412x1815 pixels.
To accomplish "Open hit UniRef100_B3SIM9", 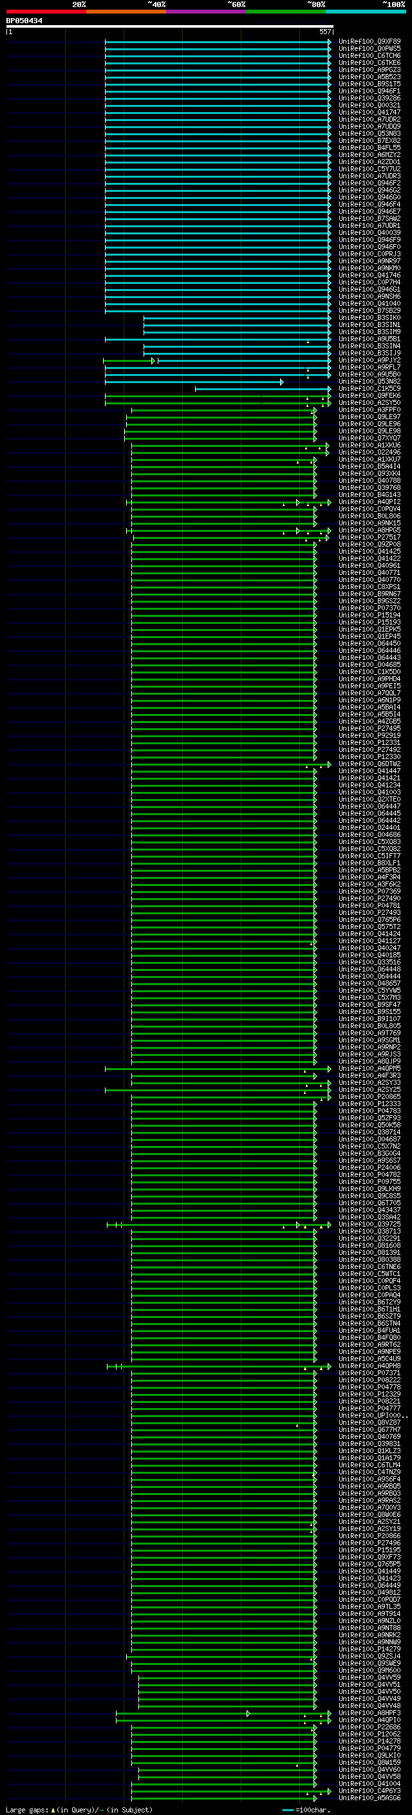I will [x=370, y=332].
